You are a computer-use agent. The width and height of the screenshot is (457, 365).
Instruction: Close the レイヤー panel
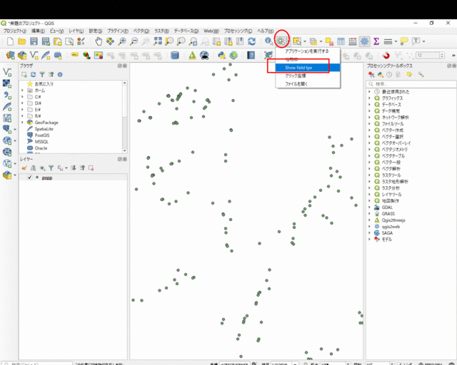point(125,159)
